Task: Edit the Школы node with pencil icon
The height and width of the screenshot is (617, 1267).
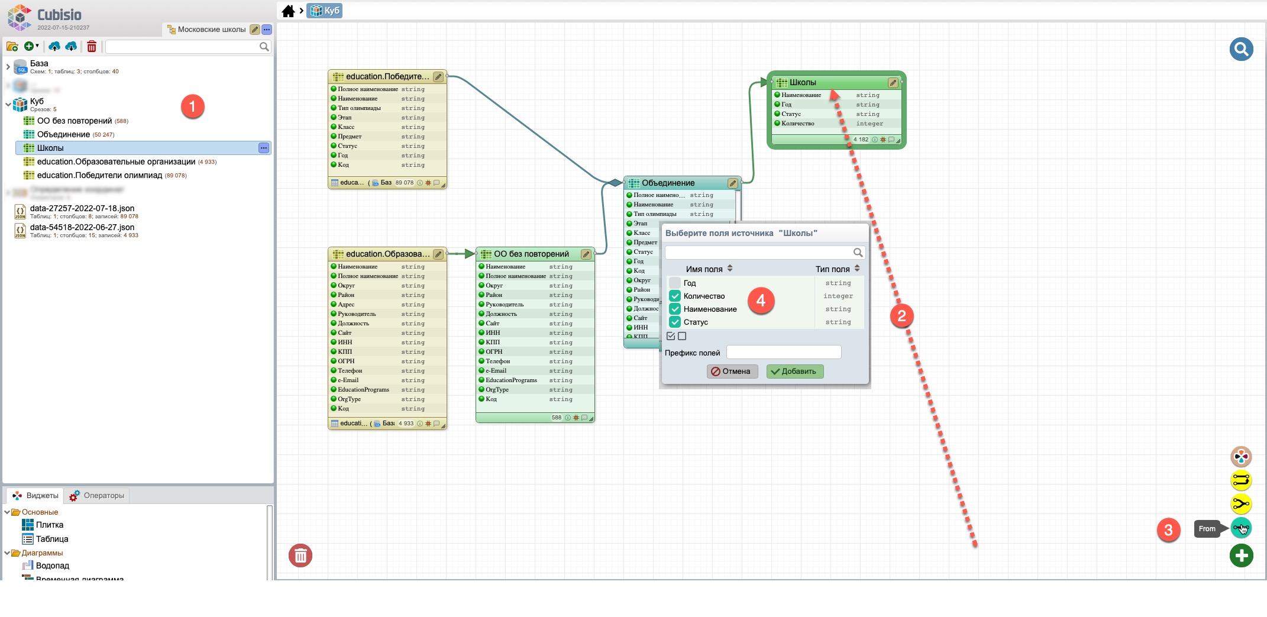Action: tap(893, 83)
